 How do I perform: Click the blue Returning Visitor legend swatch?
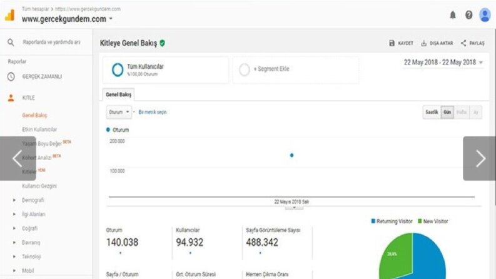pyautogui.click(x=373, y=221)
